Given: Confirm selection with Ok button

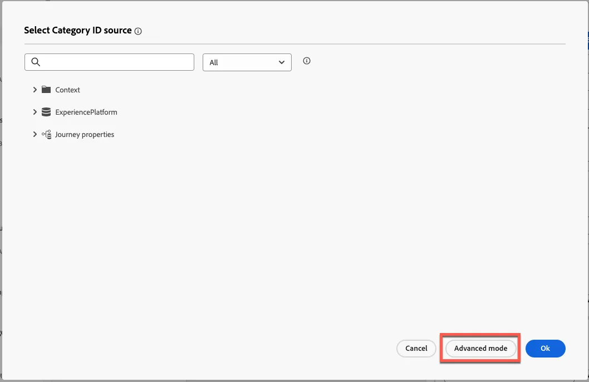Looking at the screenshot, I should [545, 348].
